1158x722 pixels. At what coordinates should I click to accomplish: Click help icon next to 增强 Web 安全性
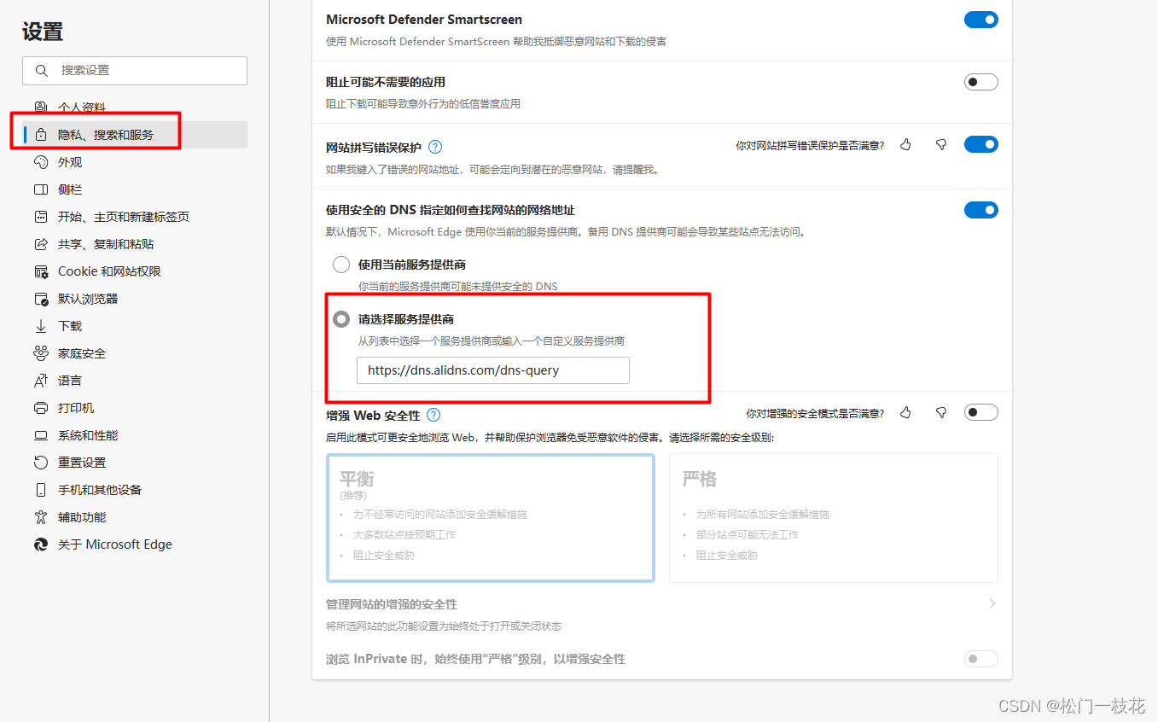pyautogui.click(x=434, y=415)
